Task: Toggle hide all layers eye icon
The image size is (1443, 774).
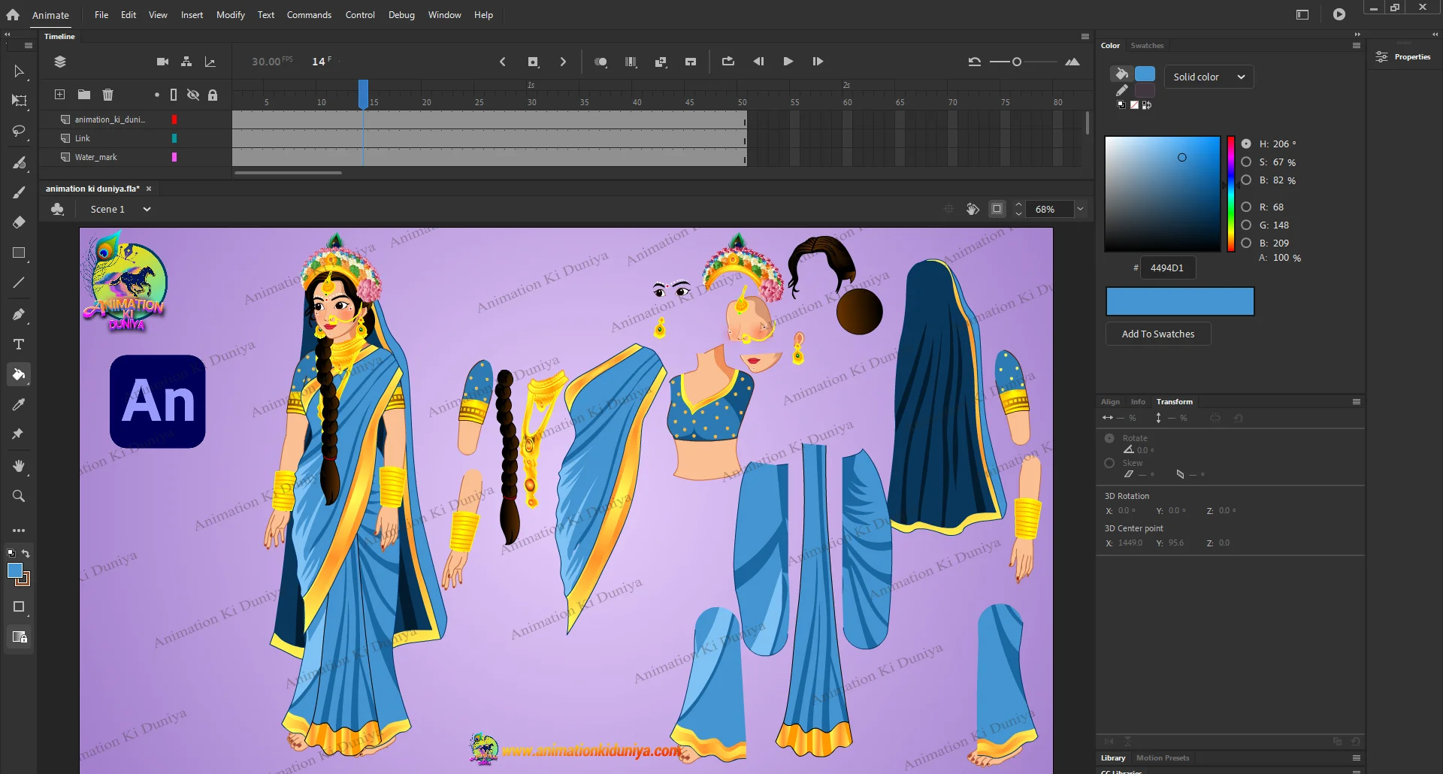Action: pos(193,95)
